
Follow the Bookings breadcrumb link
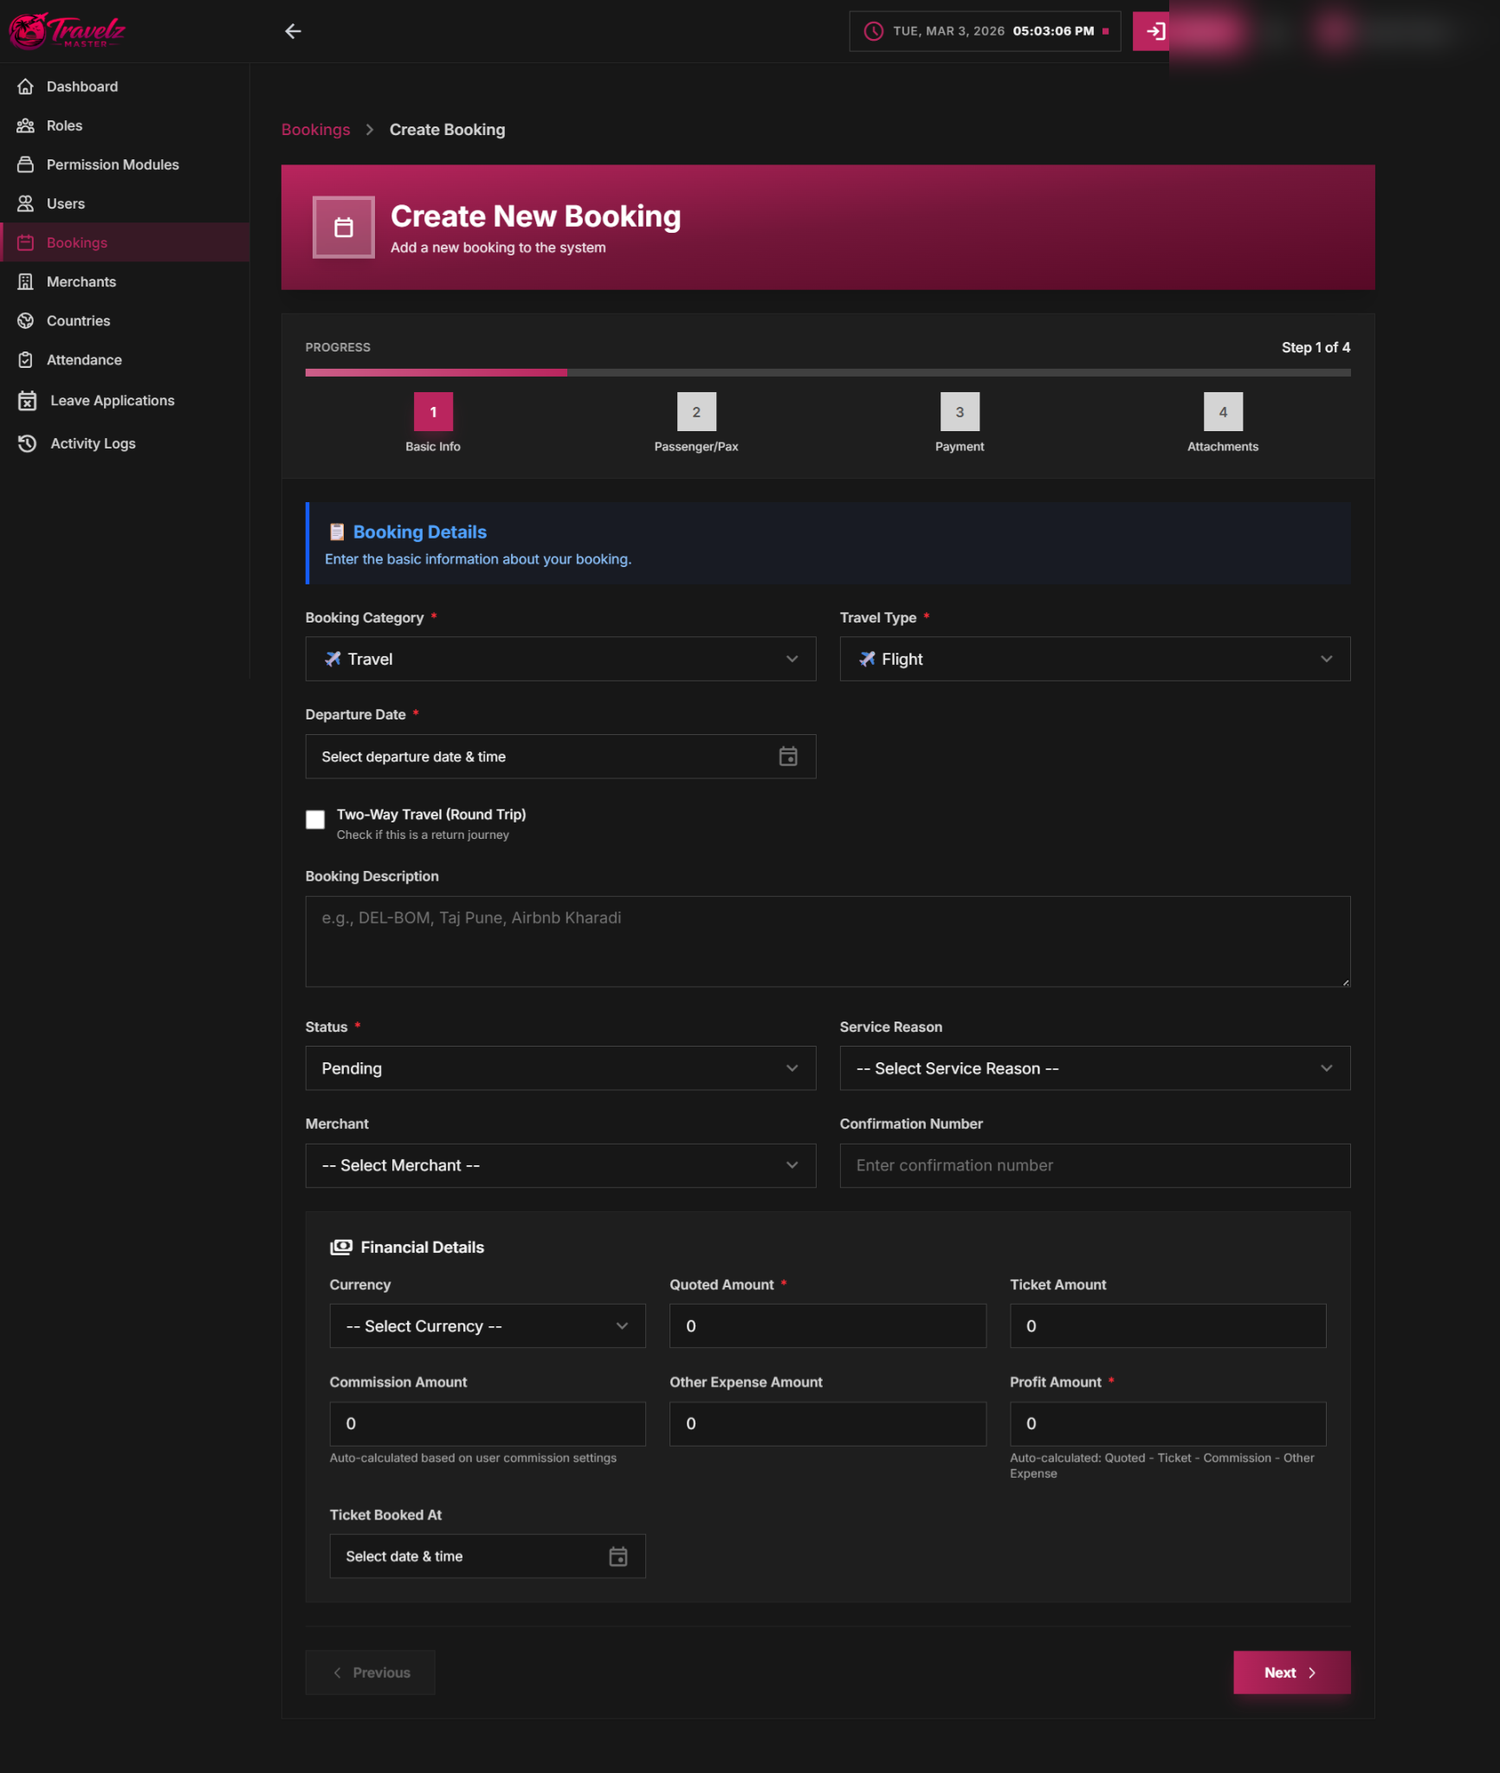click(x=316, y=130)
